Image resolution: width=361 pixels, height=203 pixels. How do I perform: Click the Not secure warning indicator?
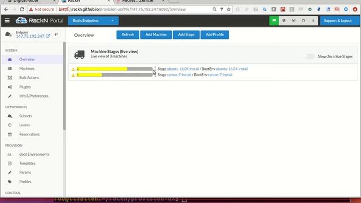(x=42, y=10)
